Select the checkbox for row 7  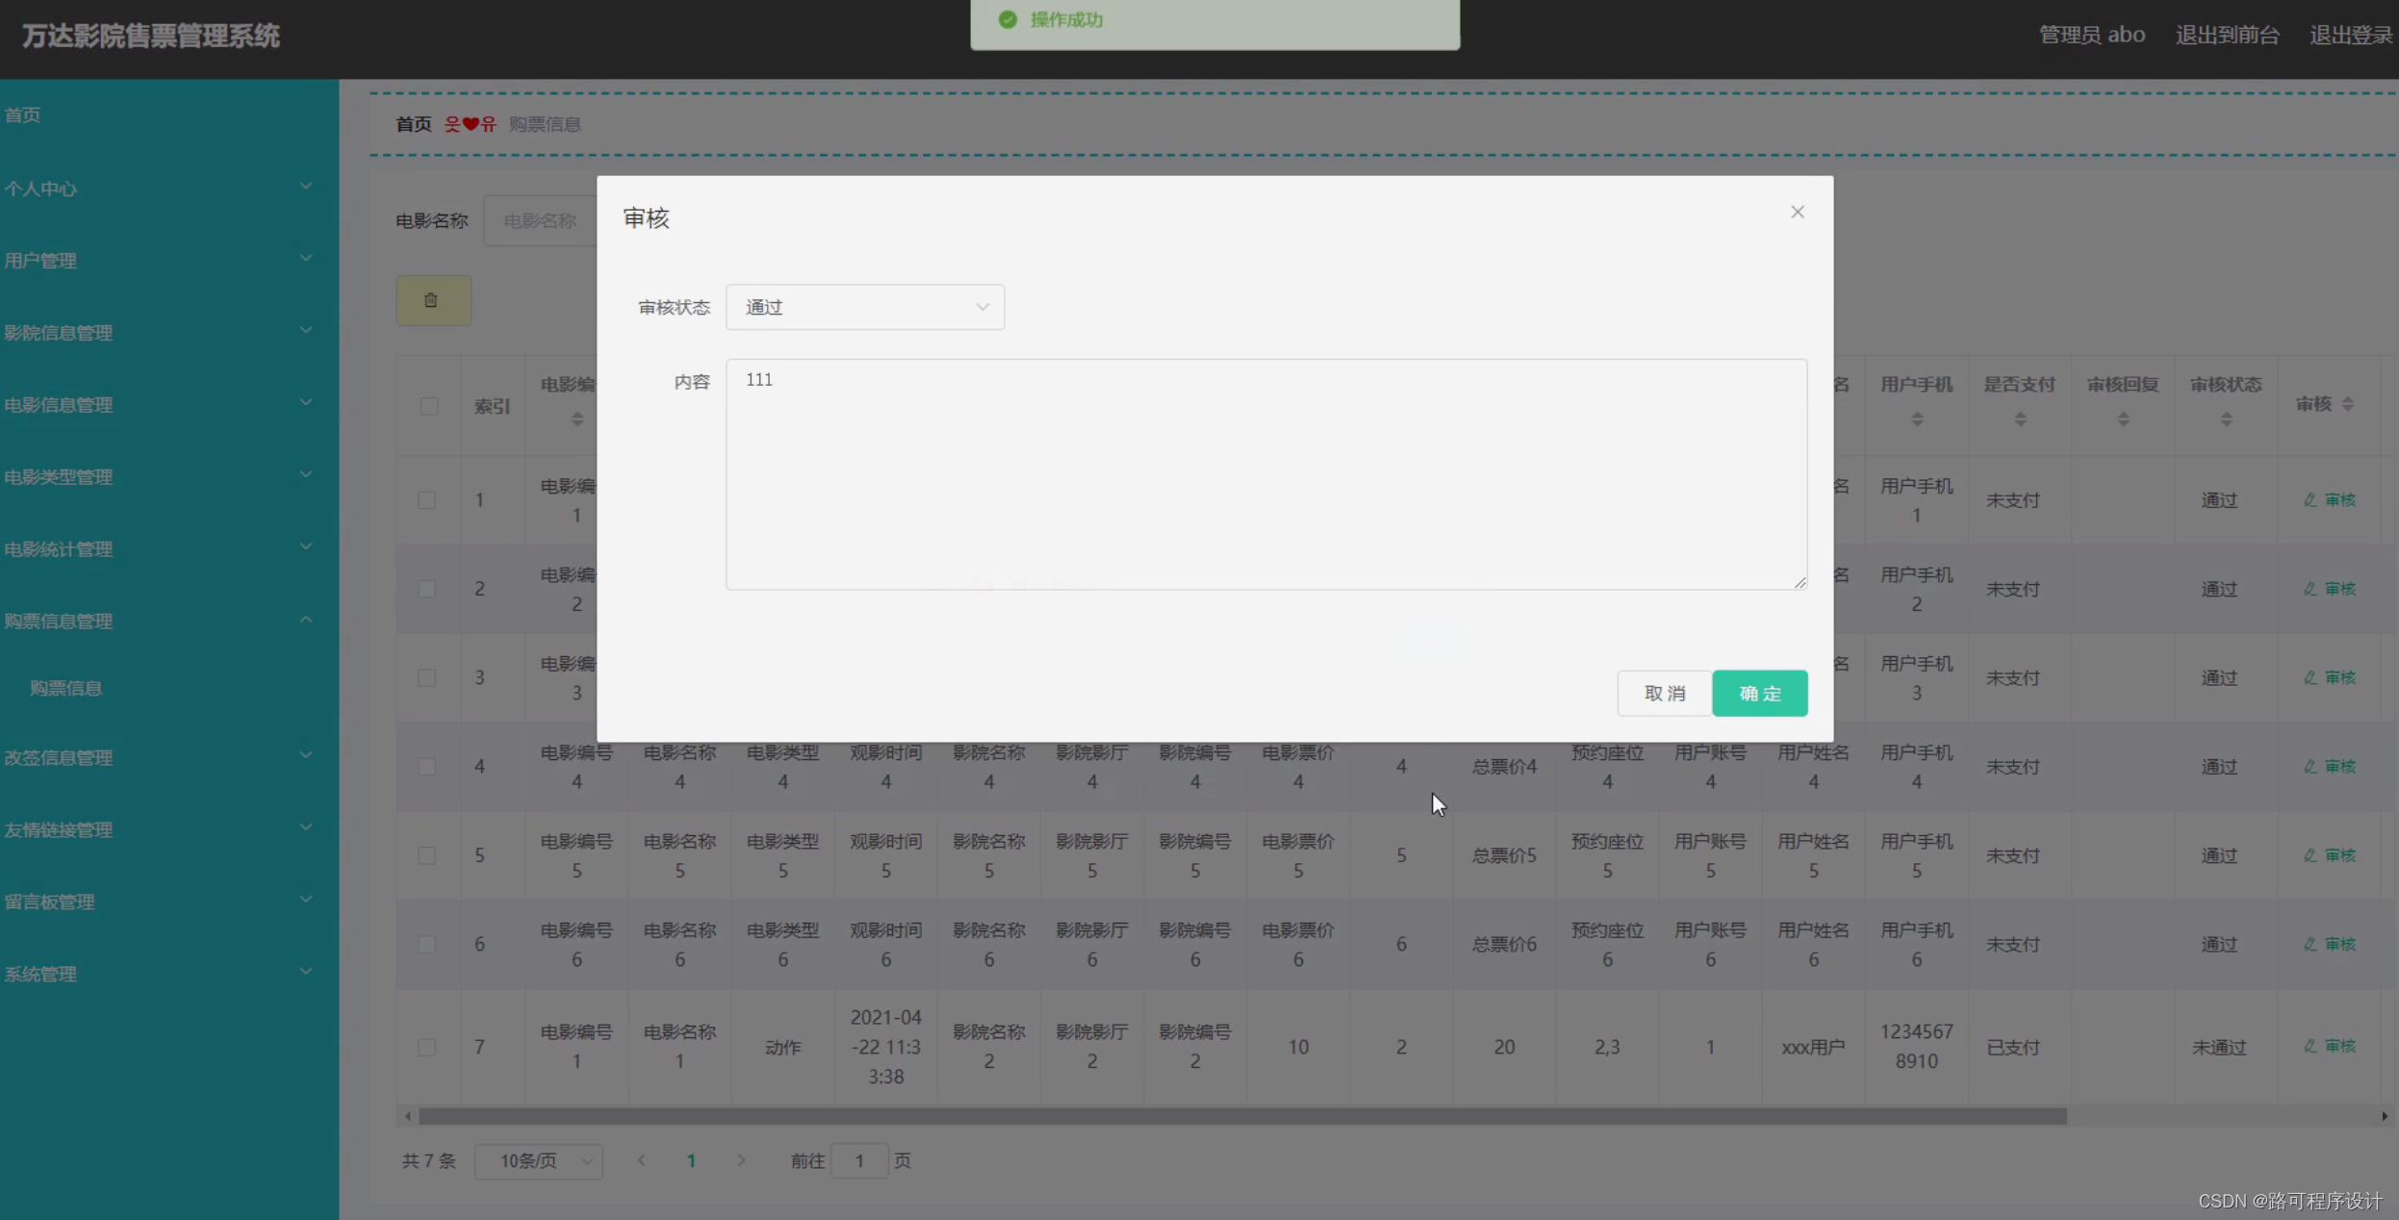[x=427, y=1047]
